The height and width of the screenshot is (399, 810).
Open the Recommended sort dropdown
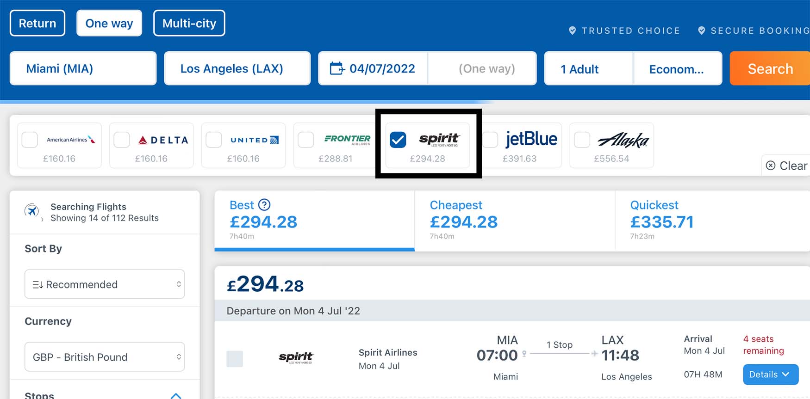pyautogui.click(x=105, y=284)
